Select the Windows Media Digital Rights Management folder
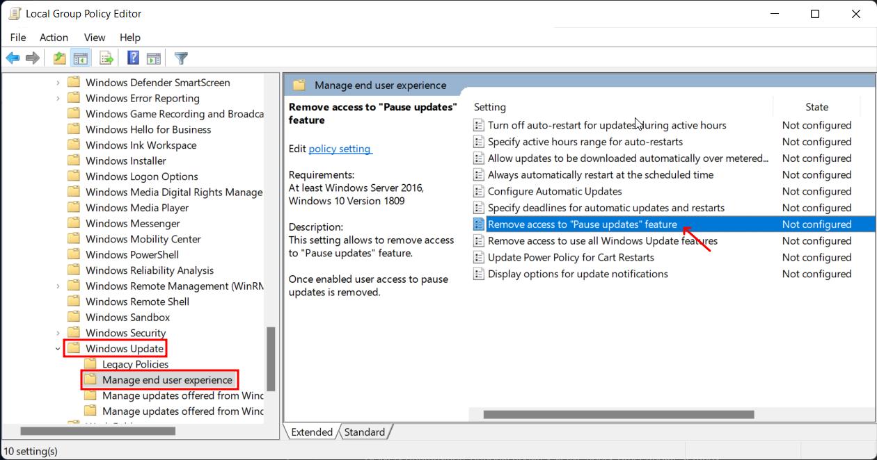 tap(174, 192)
